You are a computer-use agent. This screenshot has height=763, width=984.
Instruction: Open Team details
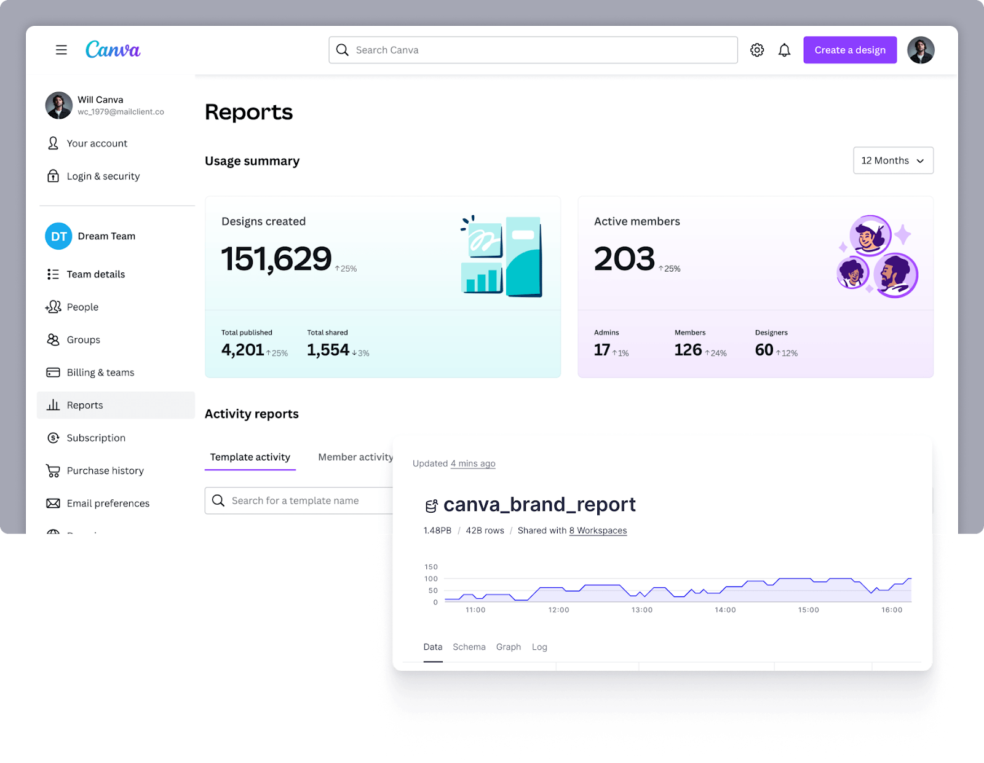tap(96, 274)
